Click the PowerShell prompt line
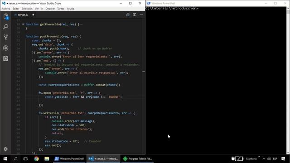290x163 pixels. click(172, 8)
